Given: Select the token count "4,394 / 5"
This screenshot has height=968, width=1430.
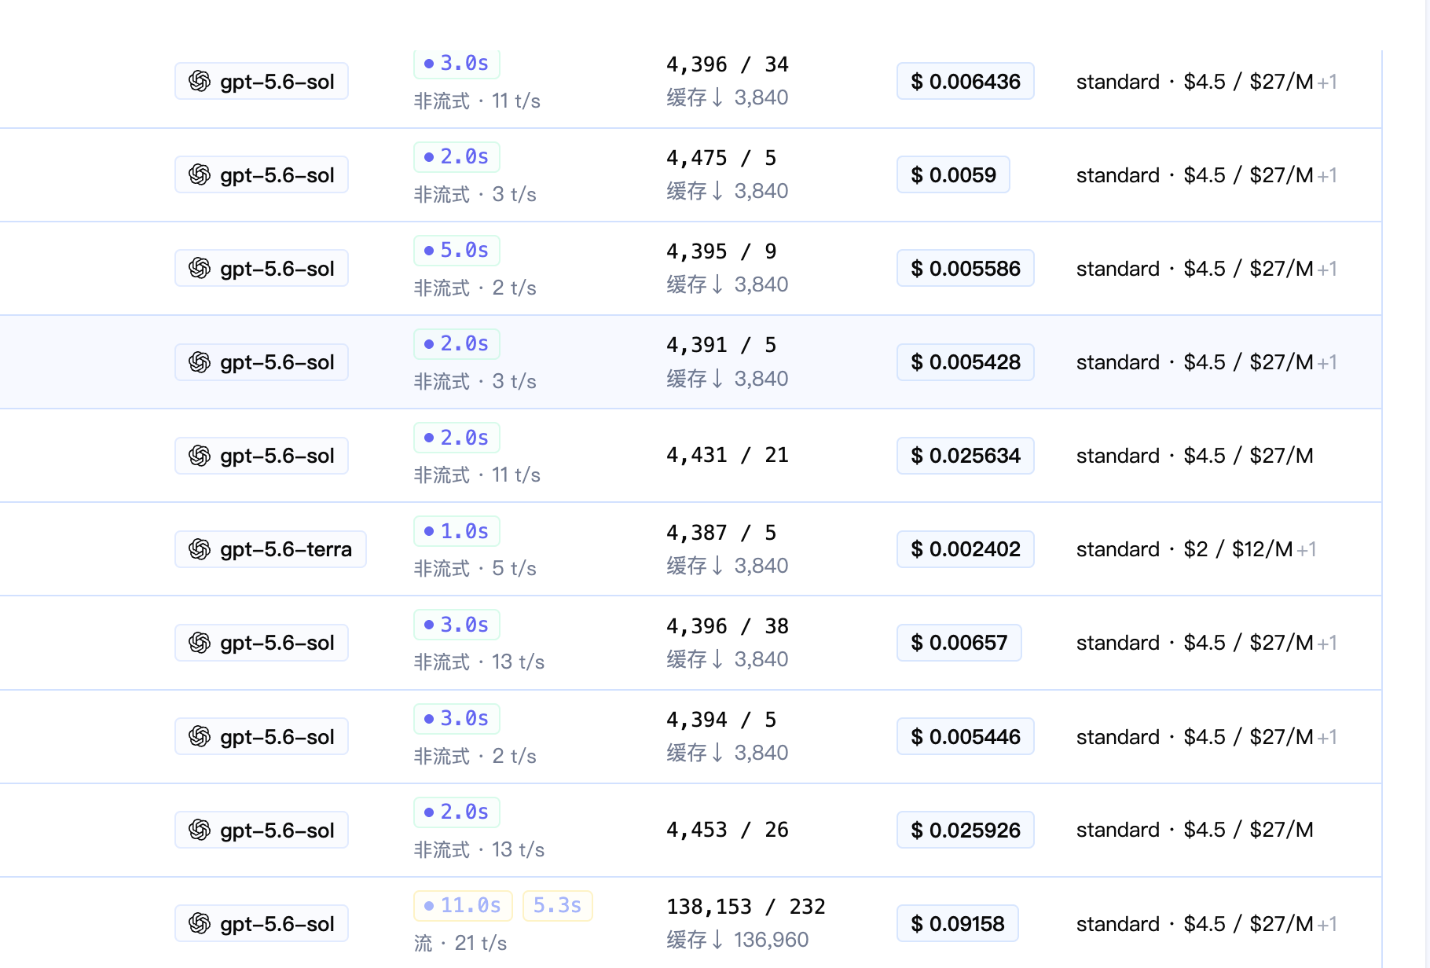Looking at the screenshot, I should (x=721, y=720).
